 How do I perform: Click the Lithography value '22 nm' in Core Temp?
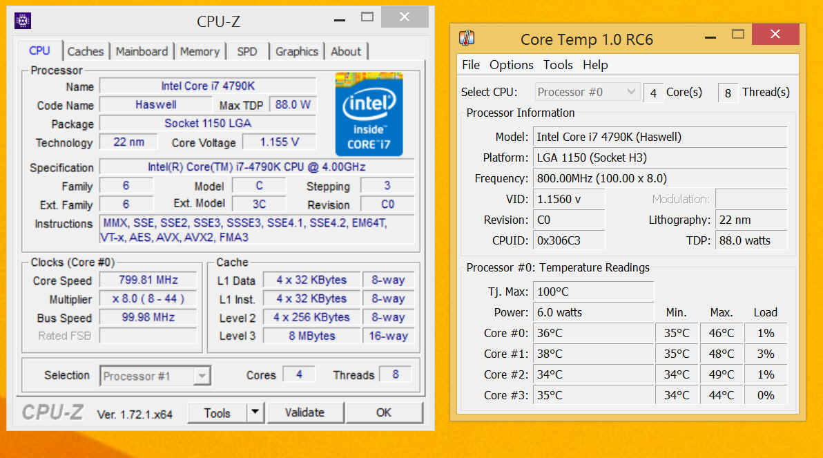751,220
